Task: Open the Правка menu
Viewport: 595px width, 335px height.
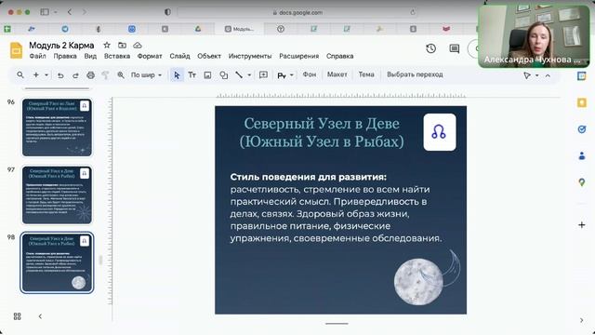Action: coord(65,56)
